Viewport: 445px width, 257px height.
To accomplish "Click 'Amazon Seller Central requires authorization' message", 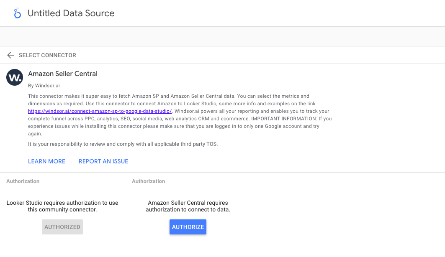I will [x=188, y=206].
